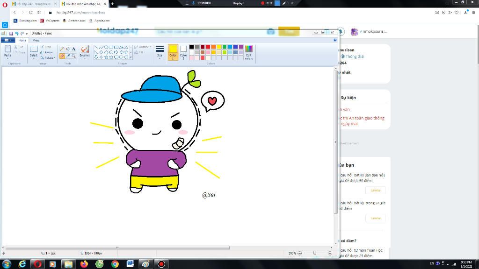This screenshot has width=479, height=269.
Task: Click the Paste clipboard icon
Action: [x=7, y=49]
